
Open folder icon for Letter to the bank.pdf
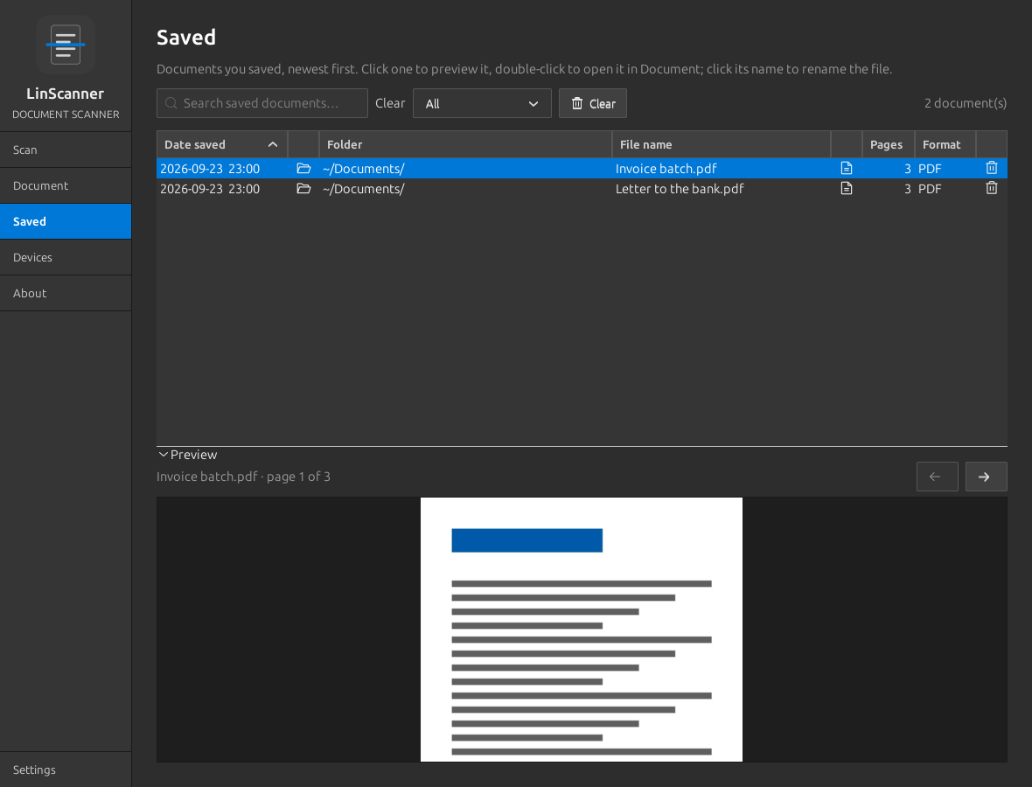303,189
